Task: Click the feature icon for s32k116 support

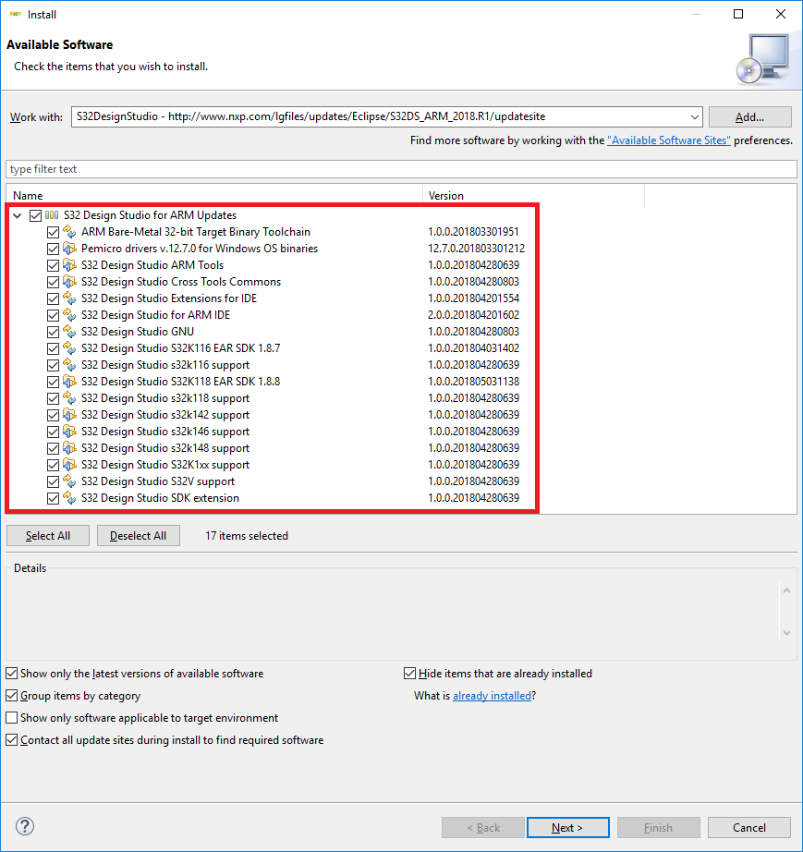Action: pyautogui.click(x=69, y=365)
